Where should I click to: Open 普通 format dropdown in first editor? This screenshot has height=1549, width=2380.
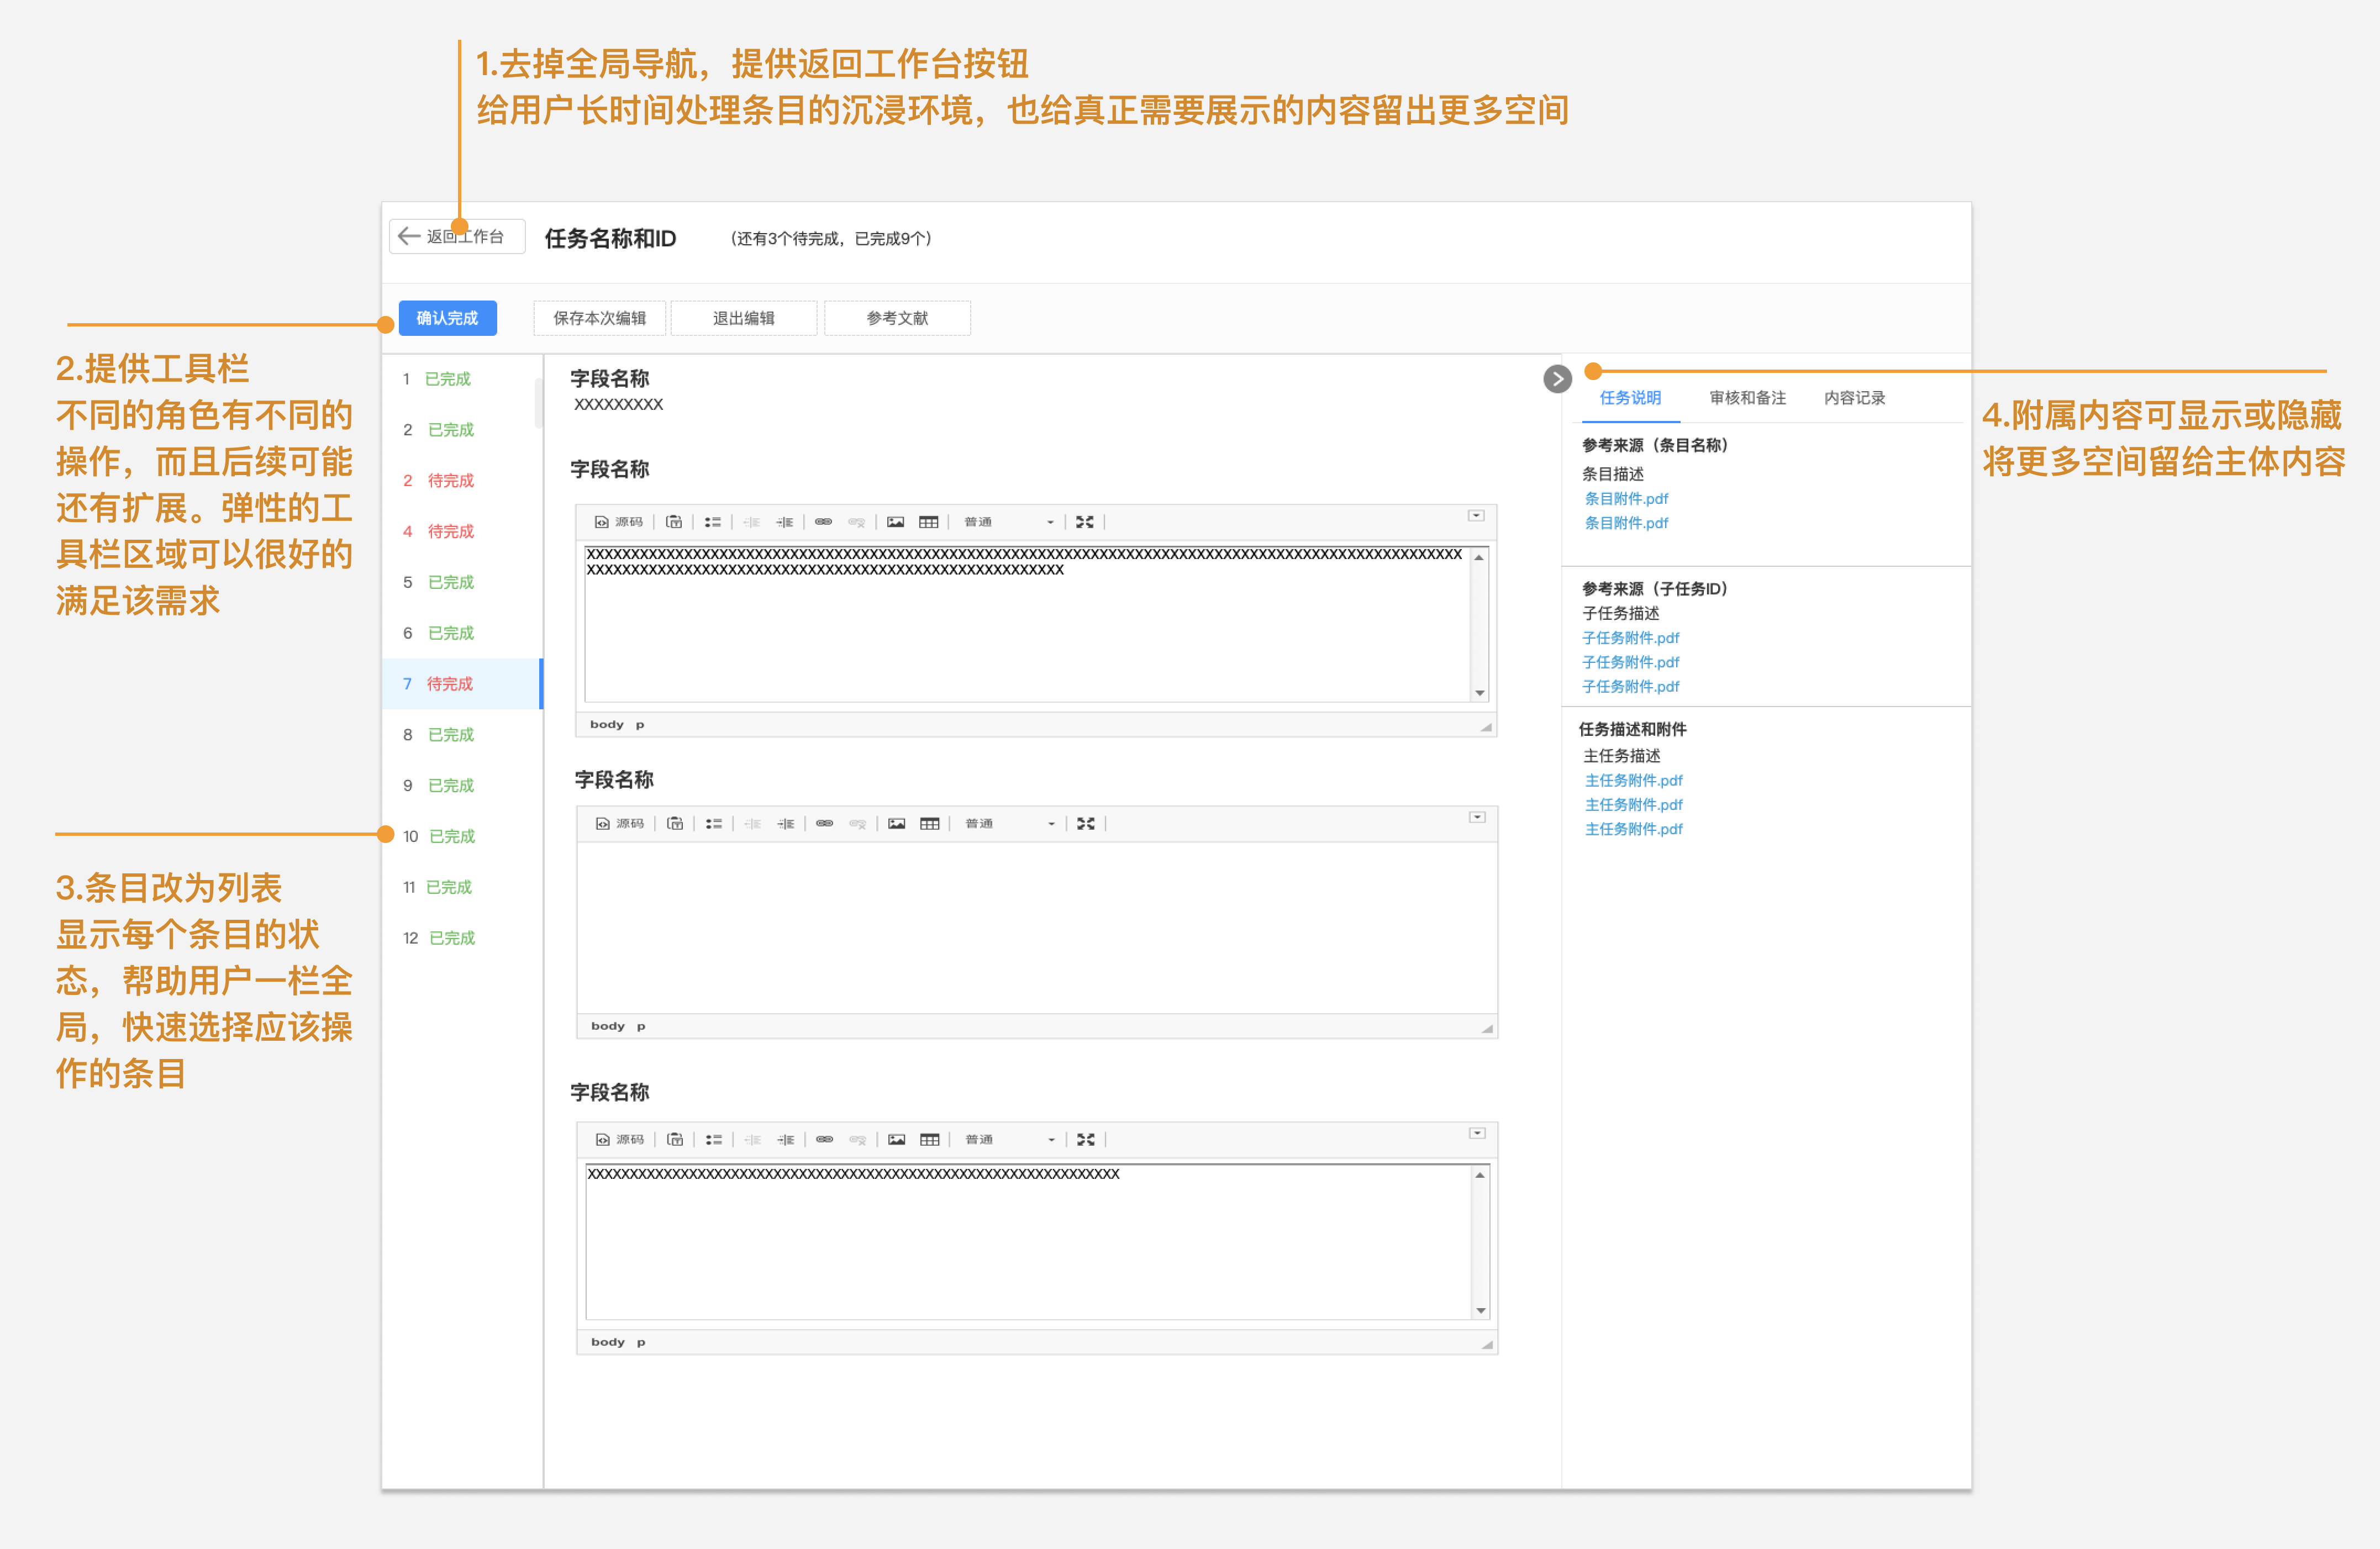click(x=1008, y=522)
